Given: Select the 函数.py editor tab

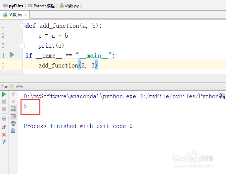Looking at the screenshot, I should click(x=15, y=15).
